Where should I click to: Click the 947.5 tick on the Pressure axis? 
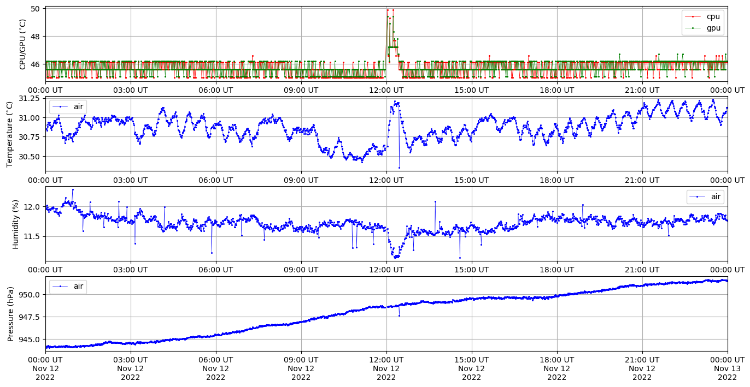pyautogui.click(x=31, y=317)
